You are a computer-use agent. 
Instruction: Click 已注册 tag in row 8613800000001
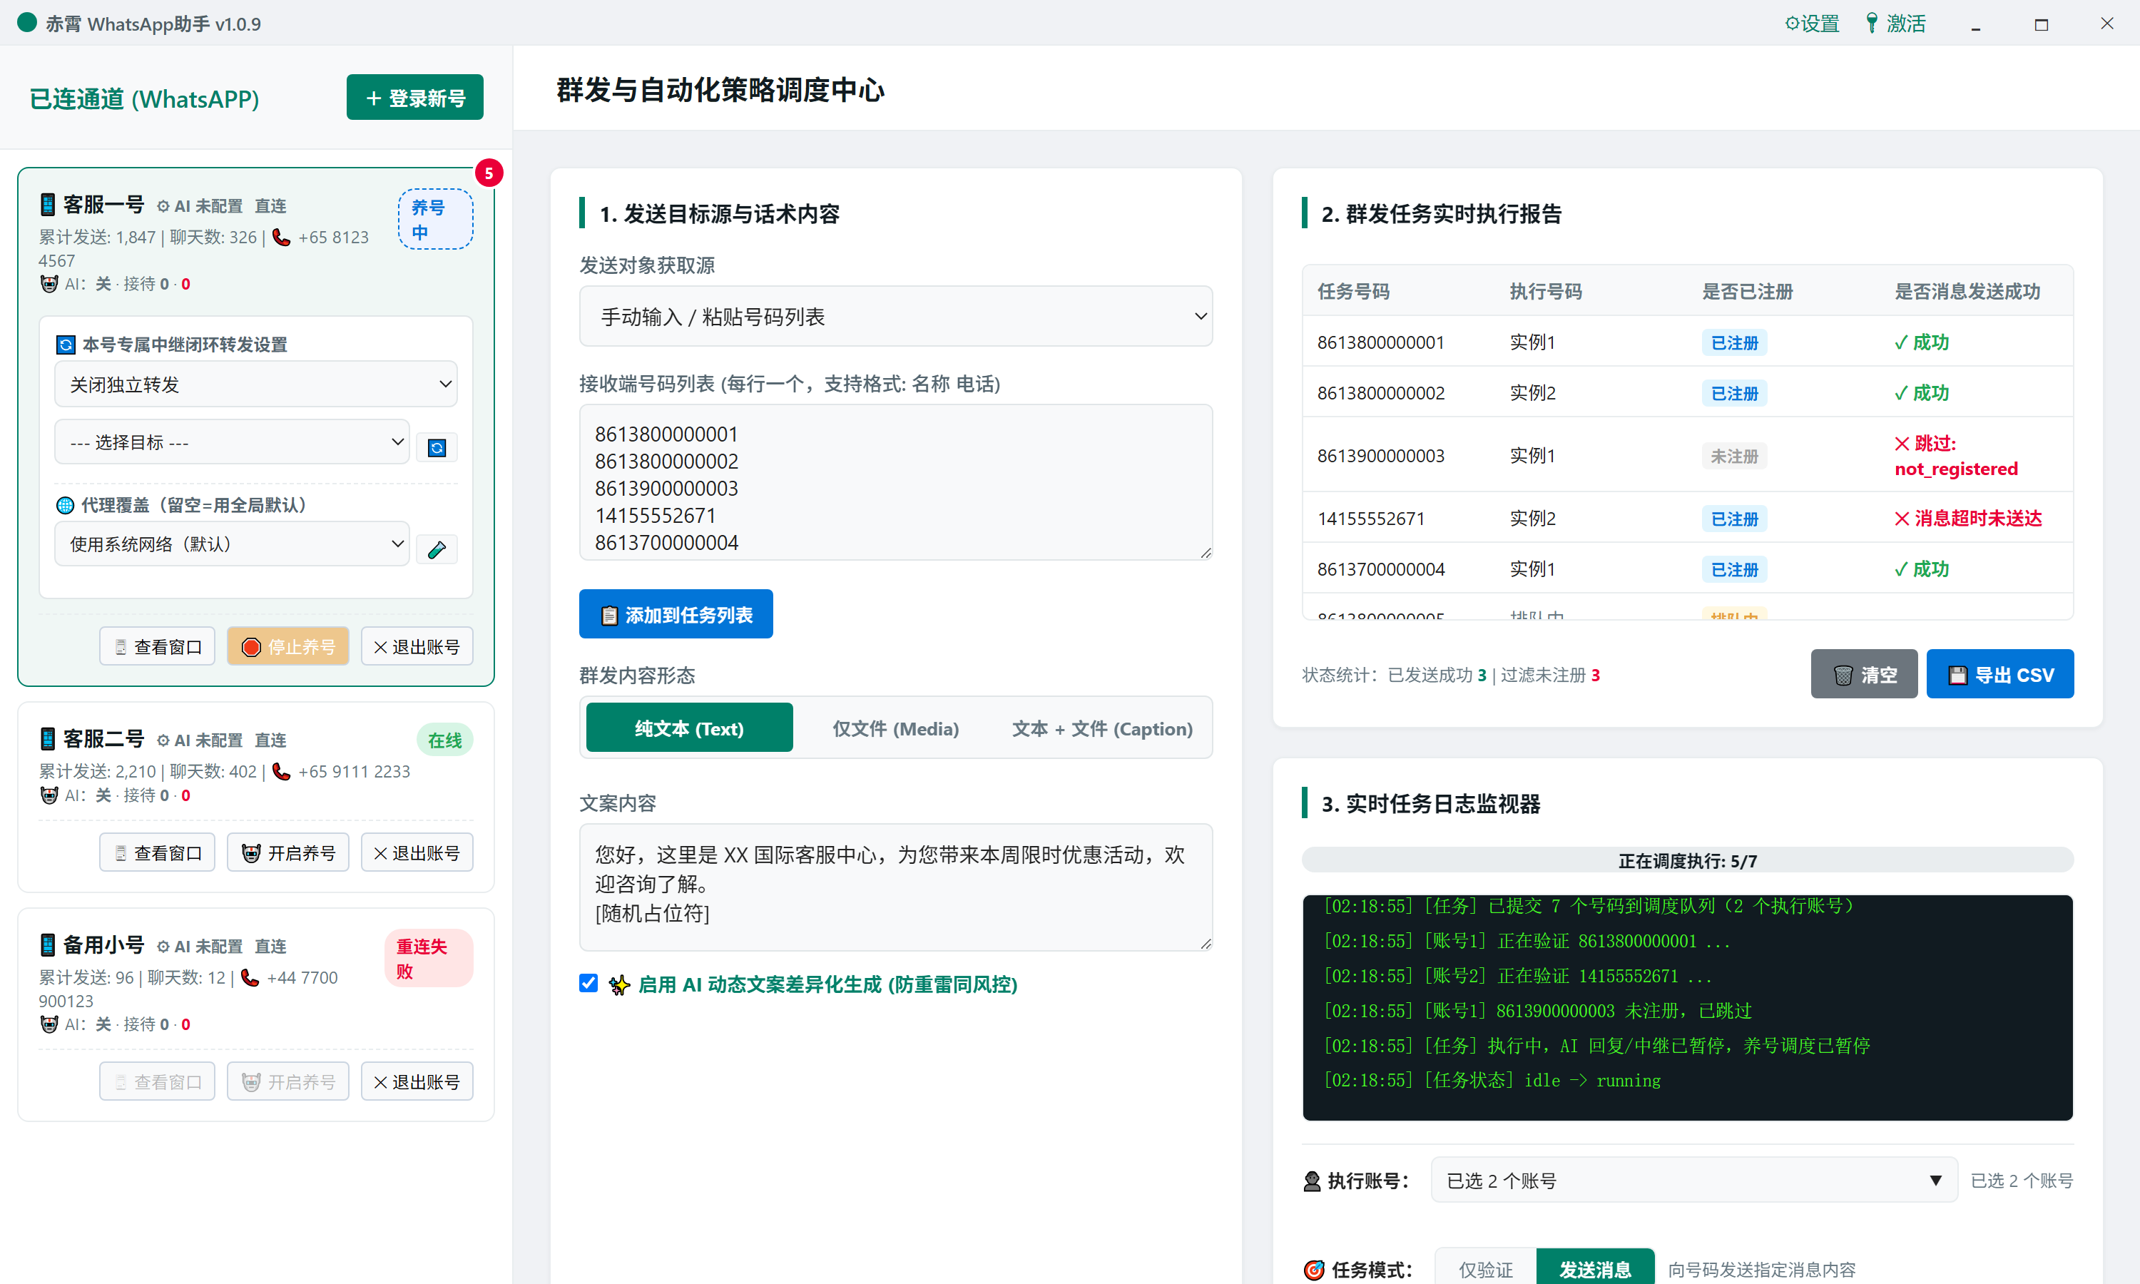tap(1734, 342)
